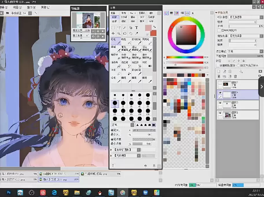This screenshot has width=264, height=197.
Task: Select the zoom magnifier tool
Action: 119,34
